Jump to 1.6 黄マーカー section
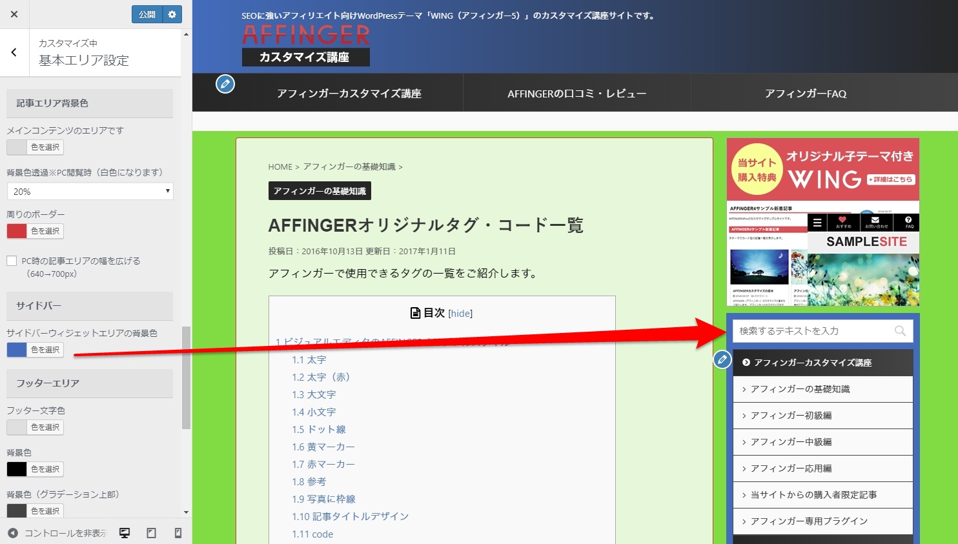 pyautogui.click(x=323, y=447)
